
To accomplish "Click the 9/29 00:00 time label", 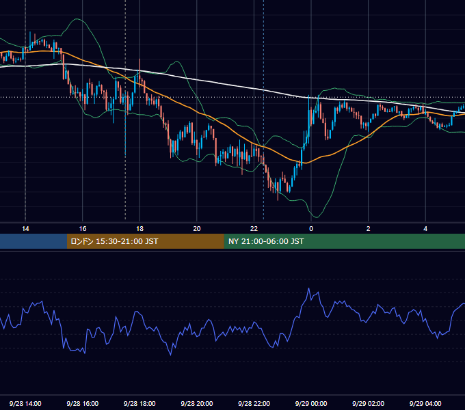I will tap(311, 403).
